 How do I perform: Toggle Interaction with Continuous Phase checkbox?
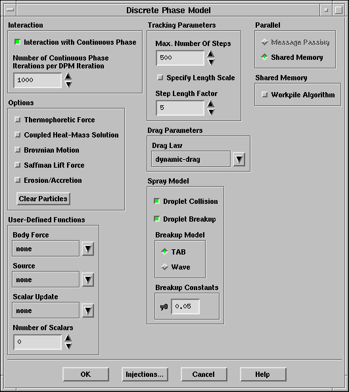pos(17,42)
